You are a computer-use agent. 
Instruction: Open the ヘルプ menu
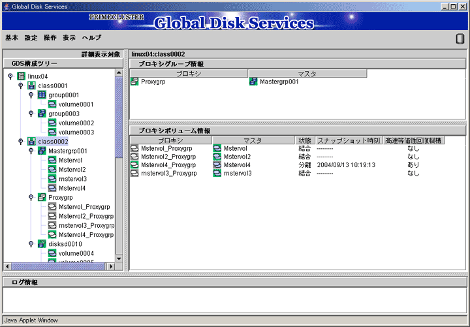[x=92, y=38]
